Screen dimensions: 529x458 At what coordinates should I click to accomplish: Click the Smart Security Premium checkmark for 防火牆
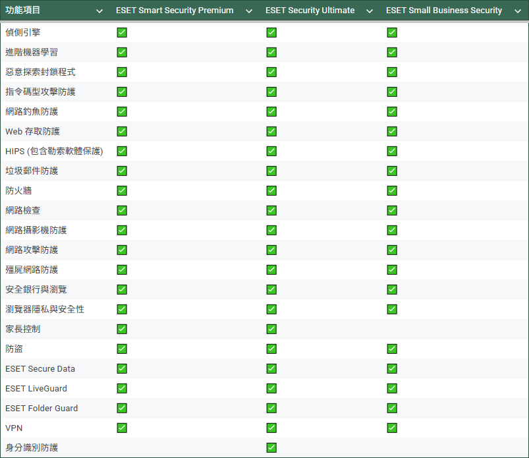pos(122,190)
